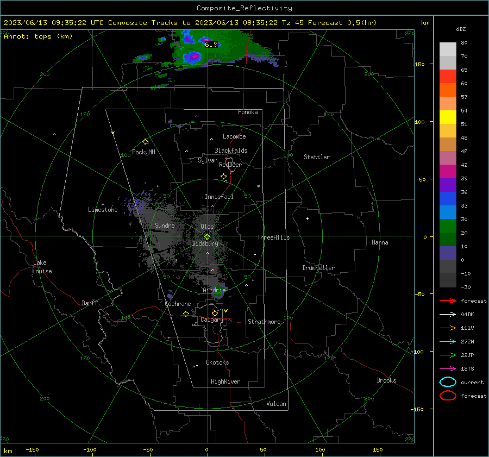Select the Vulcan town label

(x=276, y=404)
